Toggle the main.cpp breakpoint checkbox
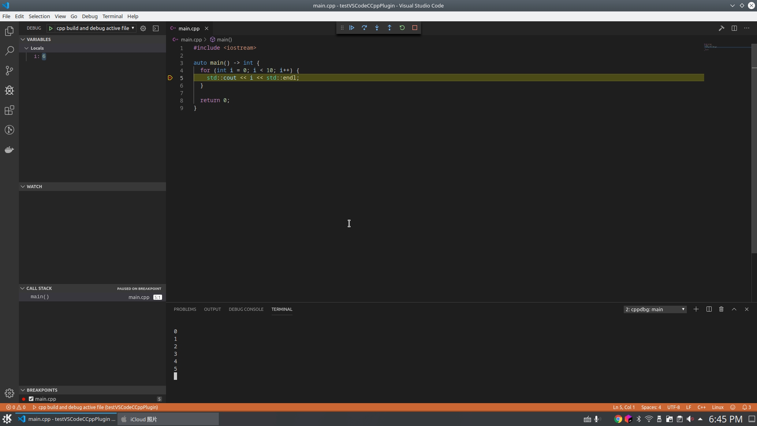757x426 pixels. click(x=31, y=399)
